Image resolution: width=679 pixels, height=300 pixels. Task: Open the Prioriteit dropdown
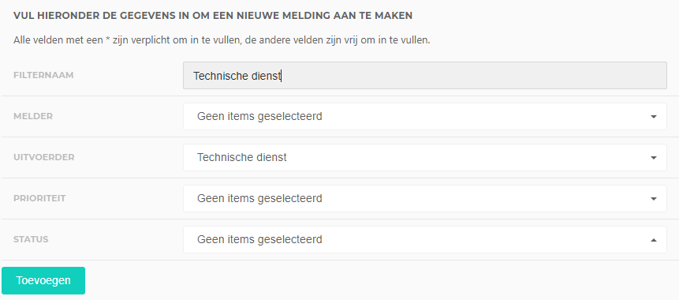pos(425,199)
